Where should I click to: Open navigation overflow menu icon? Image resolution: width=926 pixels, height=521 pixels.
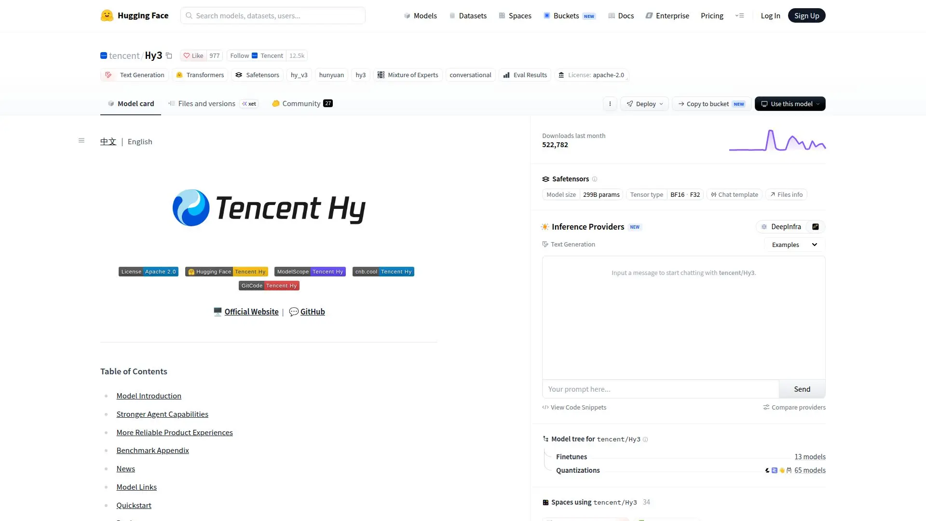[x=740, y=15]
